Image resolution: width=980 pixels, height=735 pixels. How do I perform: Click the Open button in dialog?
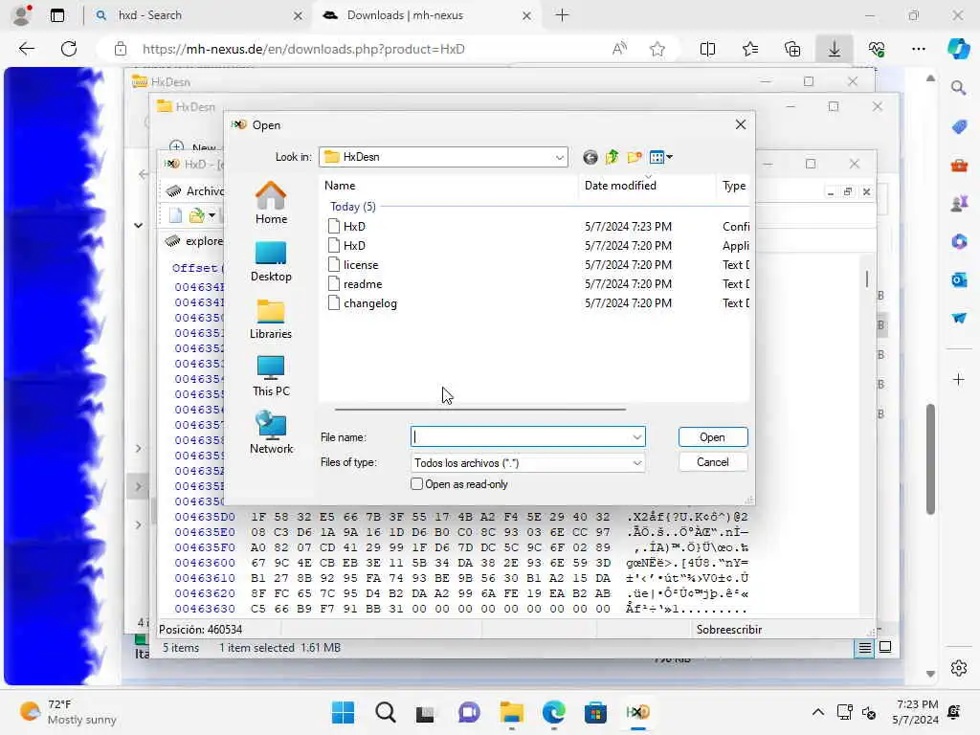[712, 436]
